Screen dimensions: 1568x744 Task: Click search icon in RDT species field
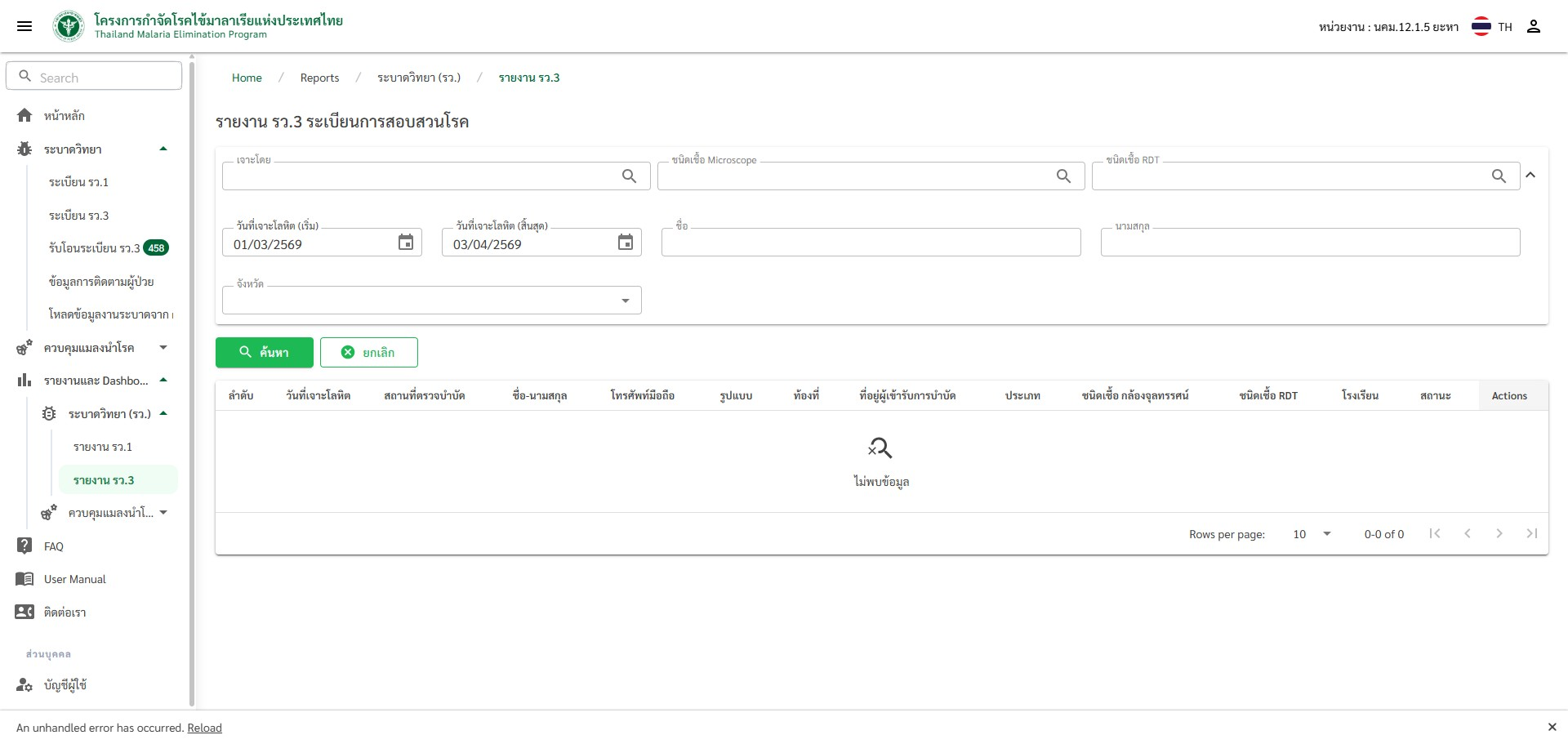[1499, 176]
